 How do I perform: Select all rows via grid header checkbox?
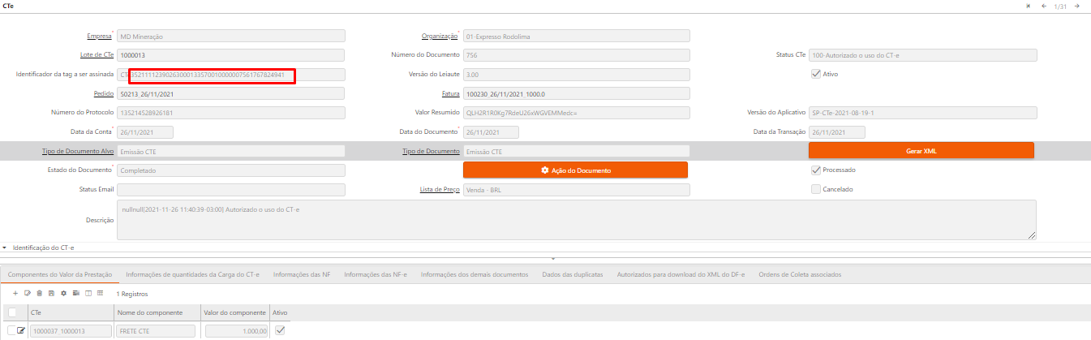(x=11, y=312)
